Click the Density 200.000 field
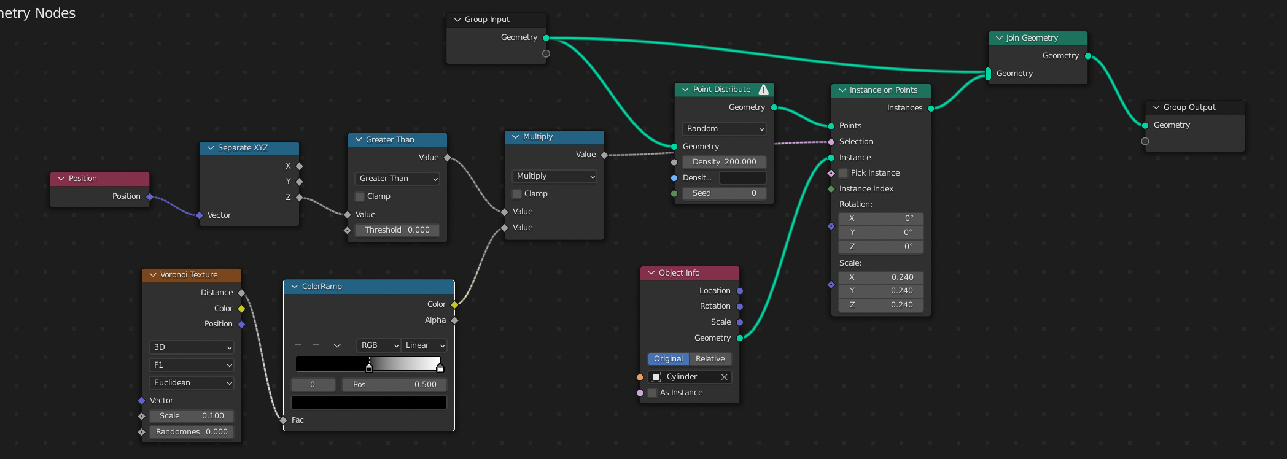This screenshot has width=1287, height=459. (x=724, y=162)
